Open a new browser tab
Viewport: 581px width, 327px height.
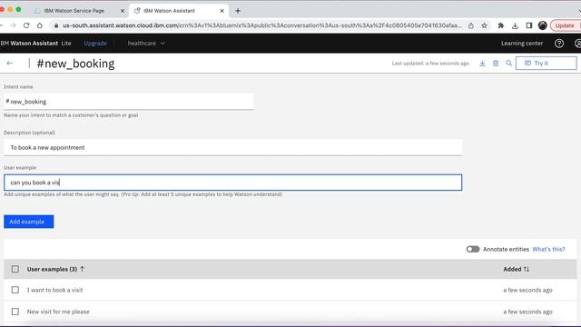click(238, 11)
